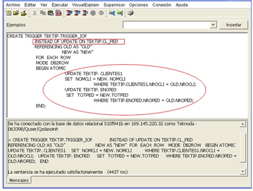Click the 'FOR EACH ROW' line in editor
Image resolution: width=253 pixels, height=191 pixels.
(53, 57)
